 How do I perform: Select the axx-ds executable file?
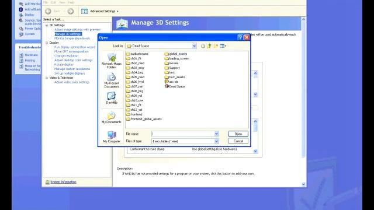171,82
